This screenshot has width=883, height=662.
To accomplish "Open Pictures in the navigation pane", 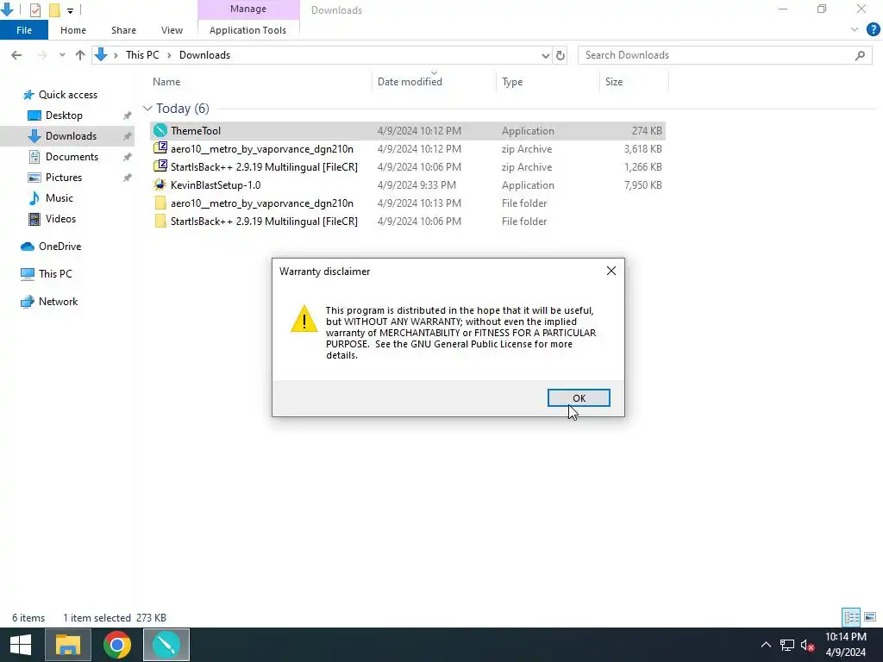I will pyautogui.click(x=64, y=178).
